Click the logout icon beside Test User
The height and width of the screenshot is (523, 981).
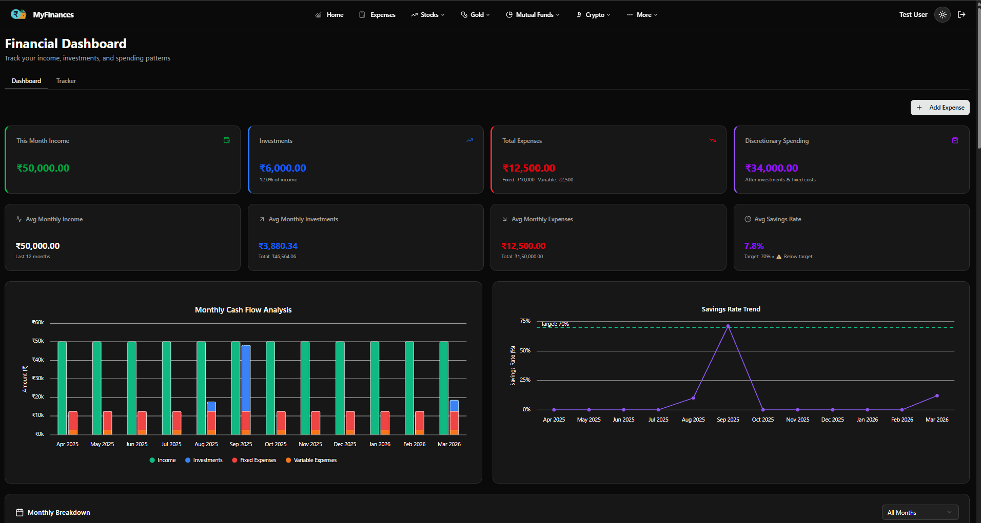coord(962,15)
